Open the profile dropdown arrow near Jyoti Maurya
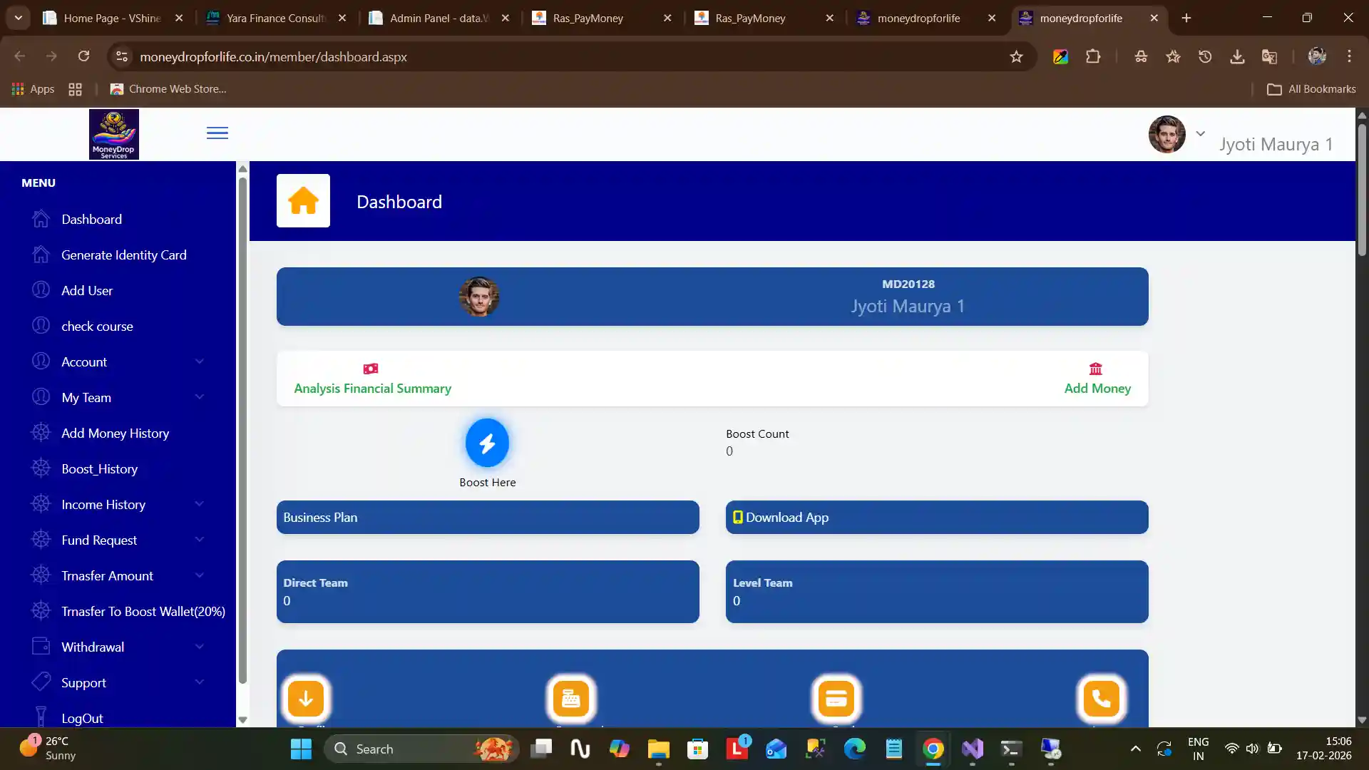1369x770 pixels. coord(1201,133)
